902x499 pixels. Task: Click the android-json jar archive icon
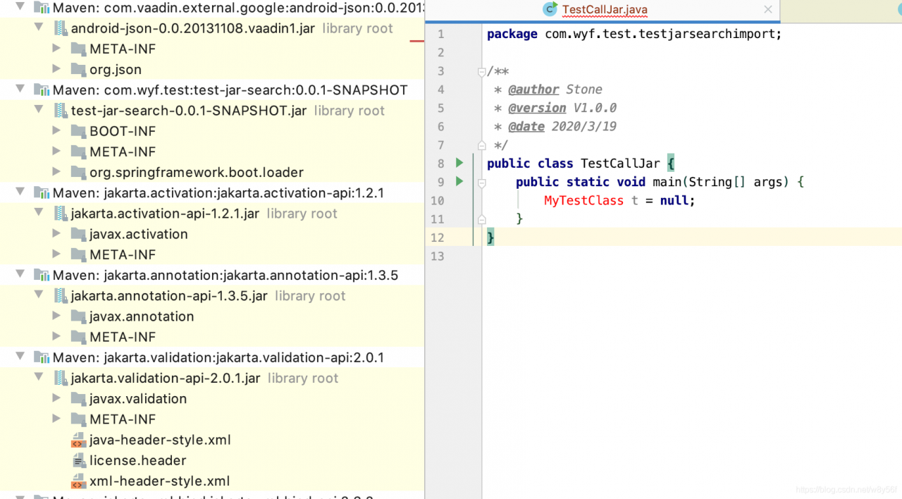(61, 29)
